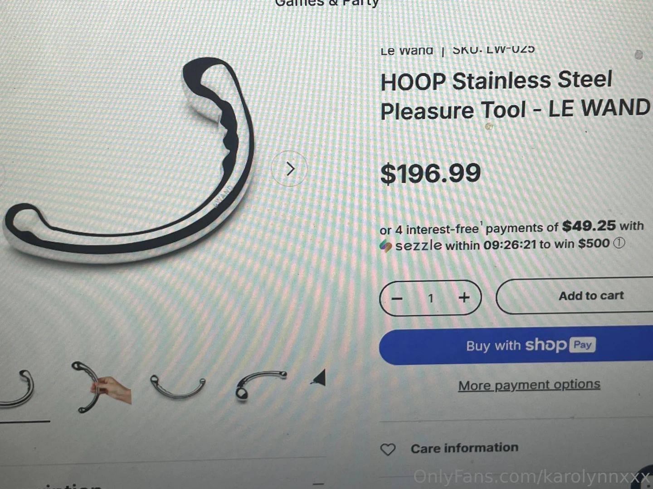Select the third U-shaped product thumbnail
The height and width of the screenshot is (489, 653).
point(177,386)
